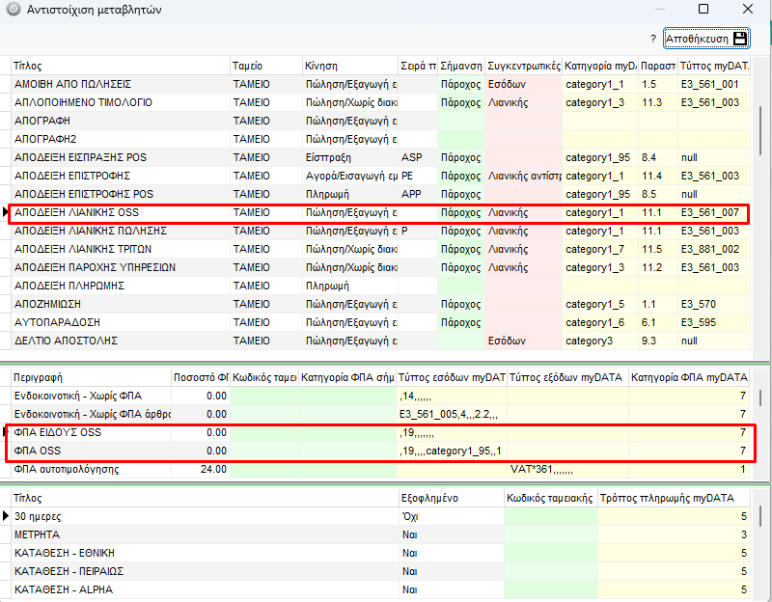The height and width of the screenshot is (602, 772).
Task: Click the app icon in title bar
Action: (13, 10)
